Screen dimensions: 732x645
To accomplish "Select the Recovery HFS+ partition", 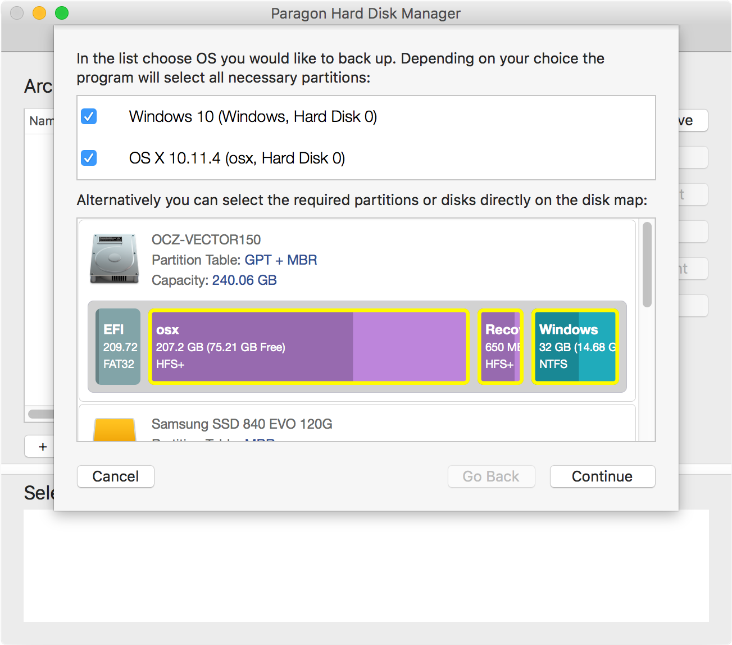I will pyautogui.click(x=500, y=347).
